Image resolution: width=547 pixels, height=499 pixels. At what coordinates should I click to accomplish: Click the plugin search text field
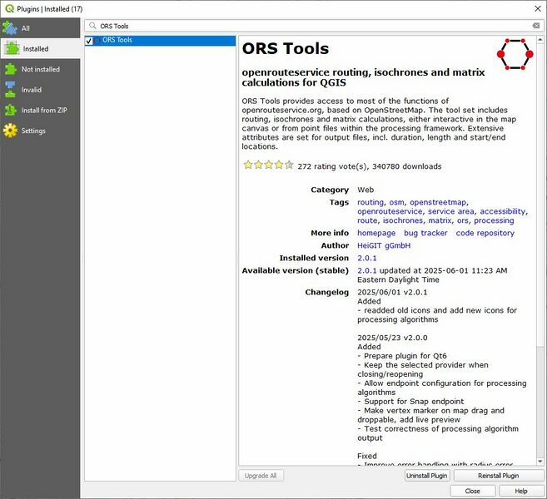pos(308,27)
